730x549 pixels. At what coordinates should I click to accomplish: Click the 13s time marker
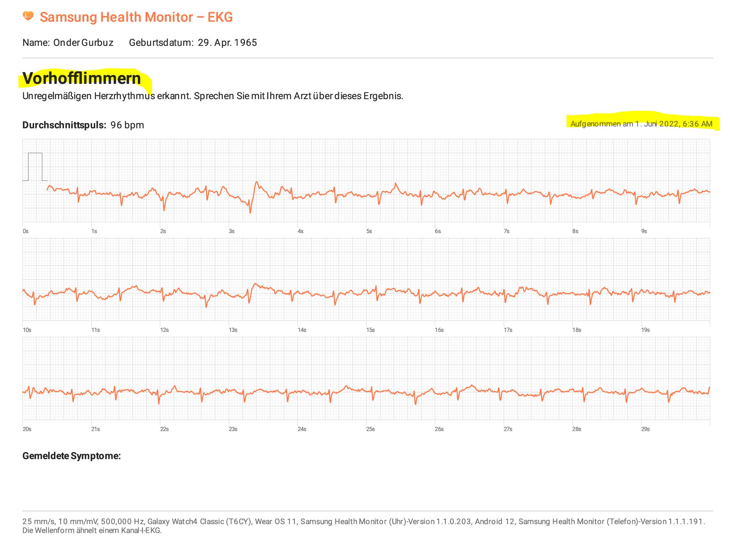233,330
